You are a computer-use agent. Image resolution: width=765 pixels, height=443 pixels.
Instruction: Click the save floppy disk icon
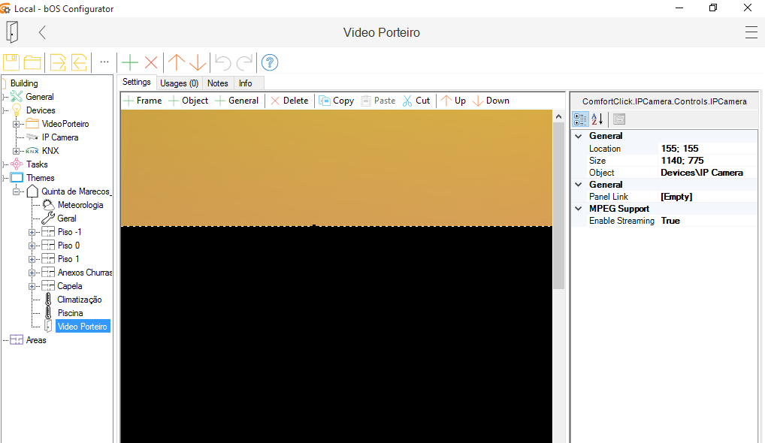(x=11, y=62)
